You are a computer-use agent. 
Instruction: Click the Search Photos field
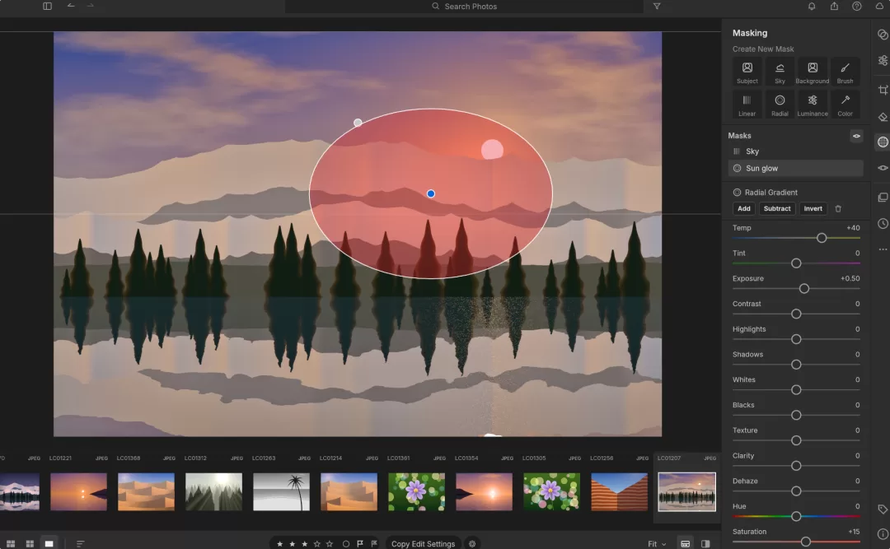pos(464,7)
